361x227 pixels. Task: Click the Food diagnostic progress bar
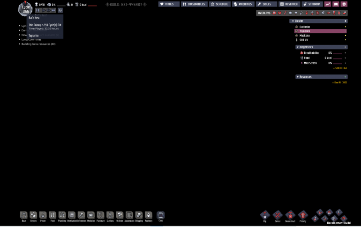[x=338, y=59]
